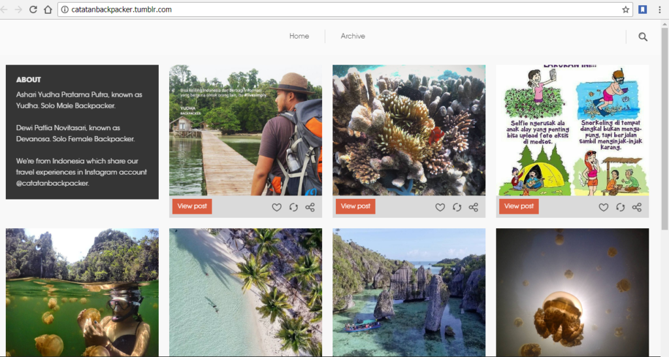
Task: Reload the page in browser
Action: tap(33, 10)
